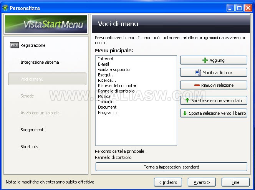The image size is (255, 190).
Task: Click Sposta selezione verso l'alto
Action: (214, 101)
